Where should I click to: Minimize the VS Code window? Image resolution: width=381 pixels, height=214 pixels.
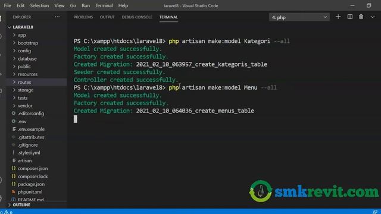click(x=352, y=5)
